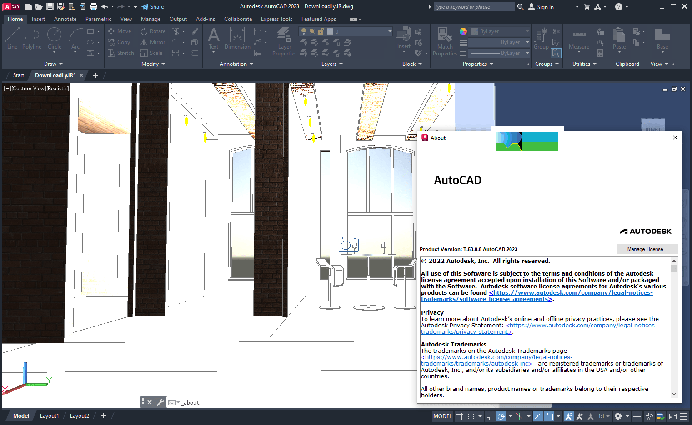Viewport: 692px width, 425px height.
Task: Click the Clean Screen icon in status bar
Action: pos(673,416)
